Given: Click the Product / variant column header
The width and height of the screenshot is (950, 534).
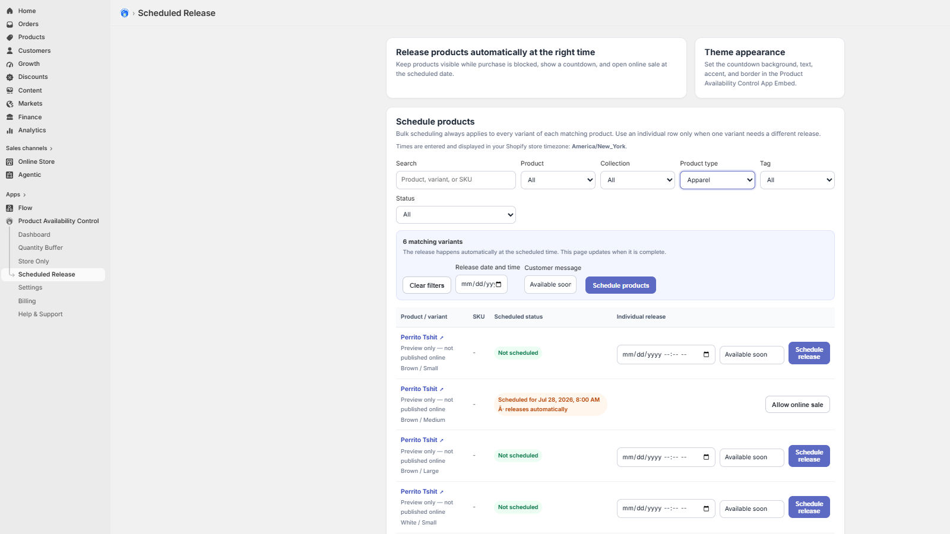Looking at the screenshot, I should pyautogui.click(x=424, y=317).
